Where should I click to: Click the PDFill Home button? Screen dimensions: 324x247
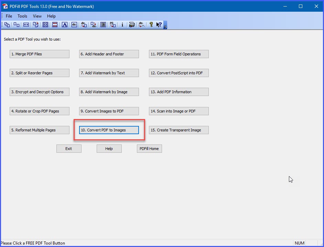click(x=149, y=148)
